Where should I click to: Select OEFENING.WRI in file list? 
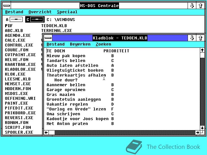[20, 98]
